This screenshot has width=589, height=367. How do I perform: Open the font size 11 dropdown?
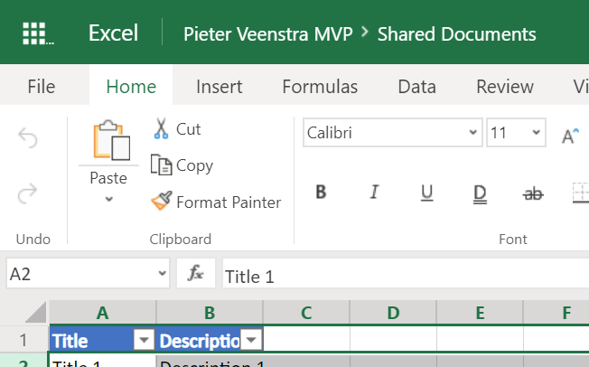pyautogui.click(x=537, y=132)
